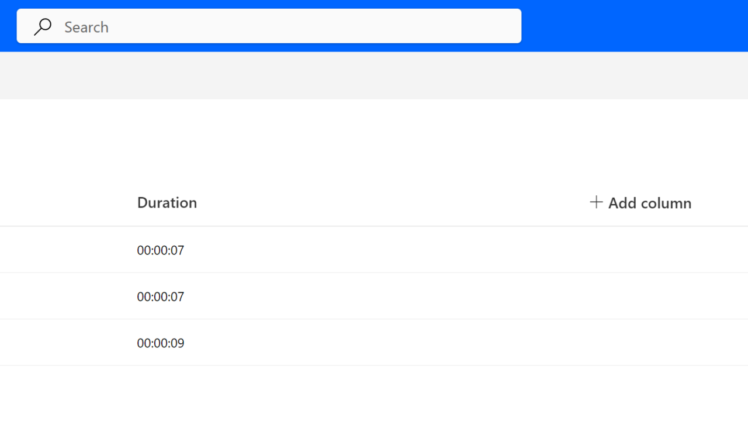Click the Search placeholder text
The height and width of the screenshot is (421, 748).
(x=86, y=27)
